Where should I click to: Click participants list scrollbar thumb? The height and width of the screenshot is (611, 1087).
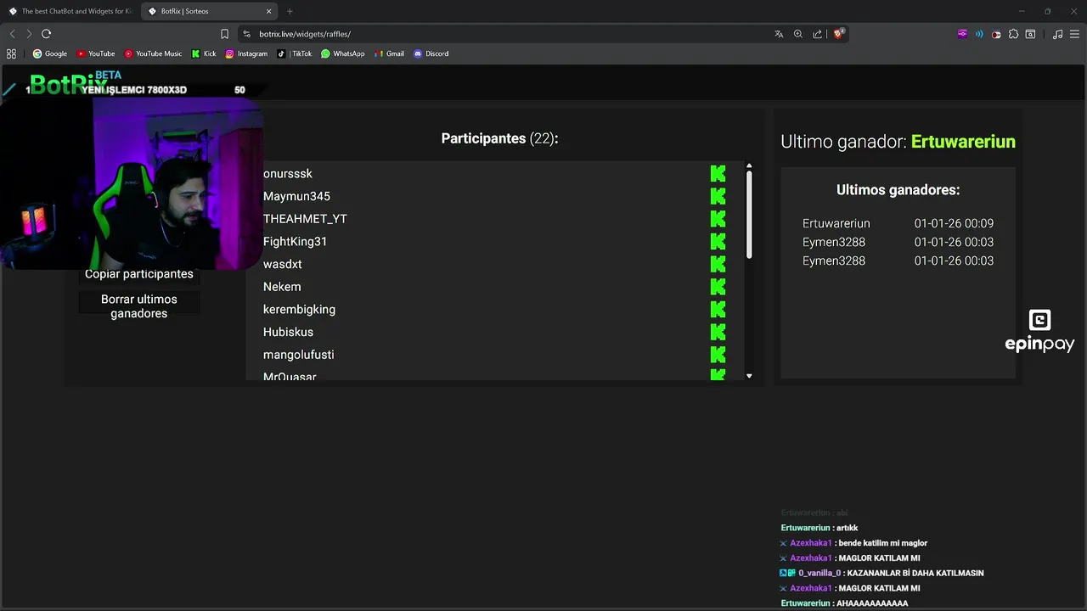[x=749, y=216]
